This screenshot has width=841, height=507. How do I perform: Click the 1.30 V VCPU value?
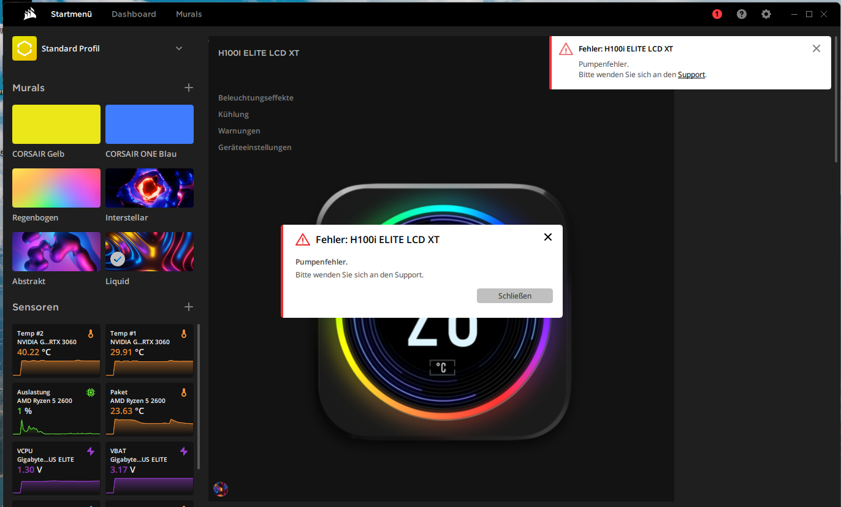(x=29, y=470)
